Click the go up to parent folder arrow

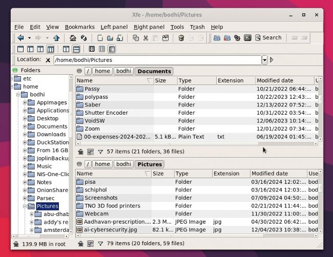56,38
